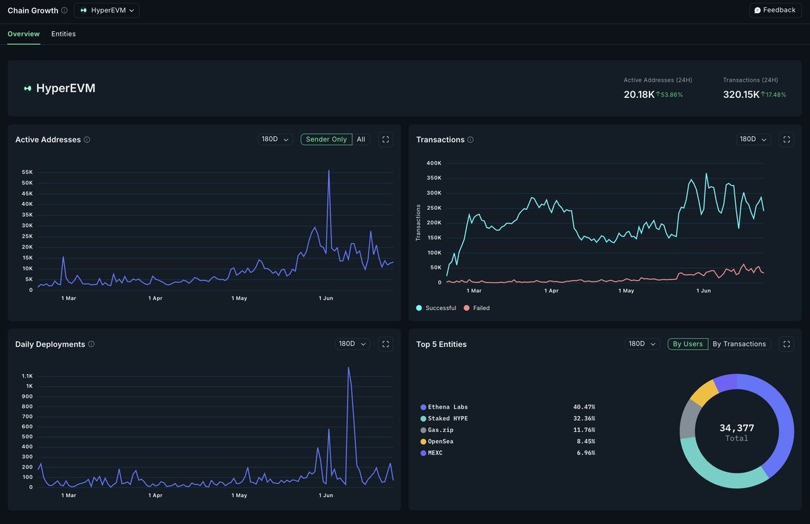Switch to the Overview tab
The width and height of the screenshot is (810, 524).
click(24, 34)
